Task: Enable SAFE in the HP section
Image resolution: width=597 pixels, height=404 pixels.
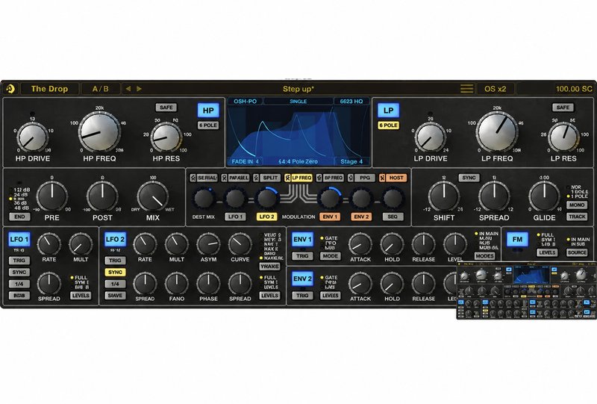Action: coord(166,108)
